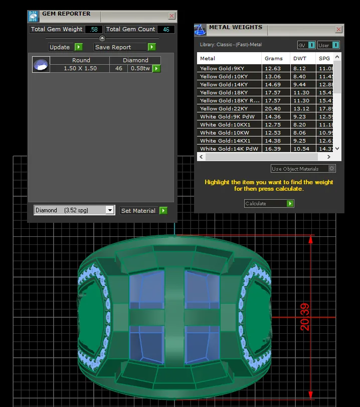The image size is (360, 407).
Task: Click green arrow on Calculate button
Action: pos(290,204)
